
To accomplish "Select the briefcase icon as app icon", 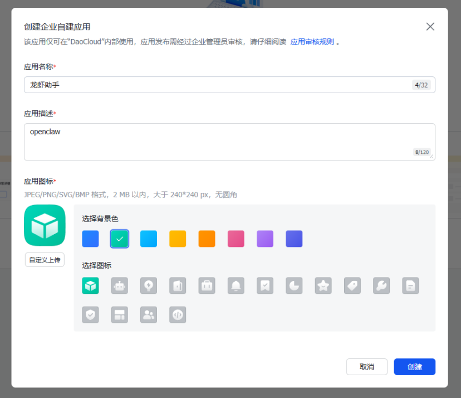I will tap(207, 285).
